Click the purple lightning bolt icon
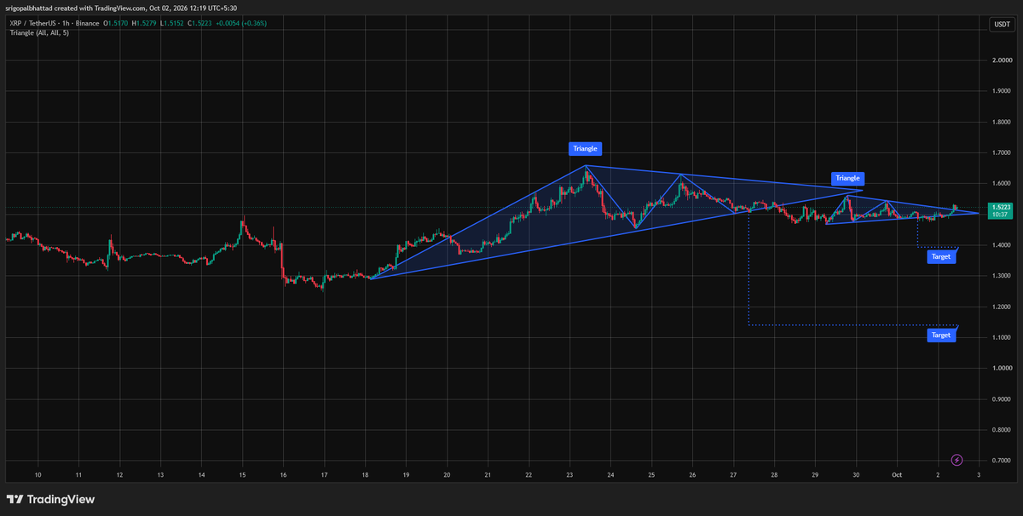Image resolution: width=1023 pixels, height=516 pixels. pyautogui.click(x=957, y=460)
